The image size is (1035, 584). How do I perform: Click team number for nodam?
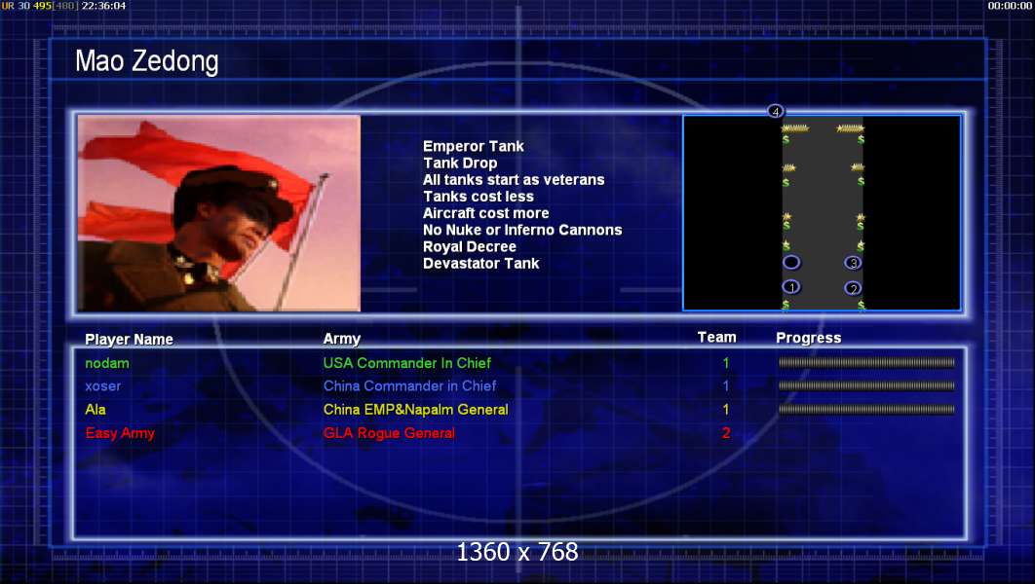point(726,363)
